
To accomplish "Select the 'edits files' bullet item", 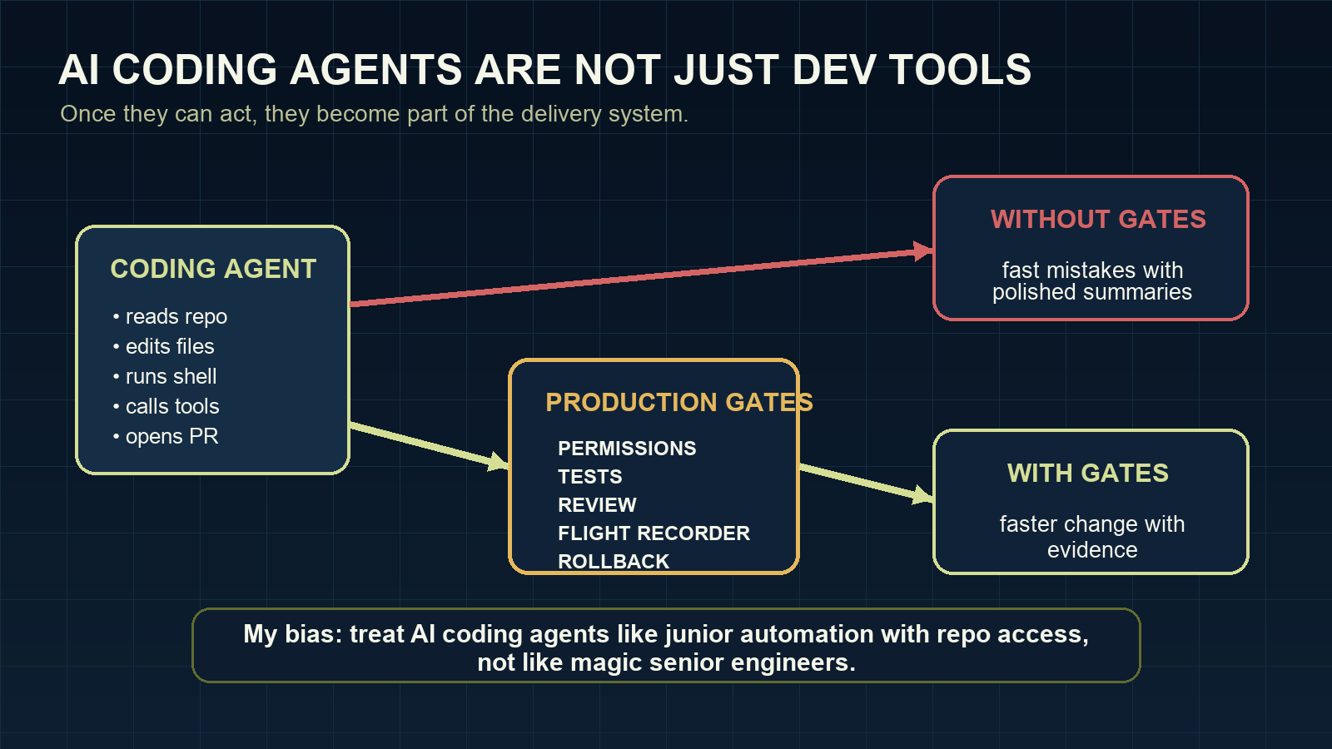I will [163, 347].
